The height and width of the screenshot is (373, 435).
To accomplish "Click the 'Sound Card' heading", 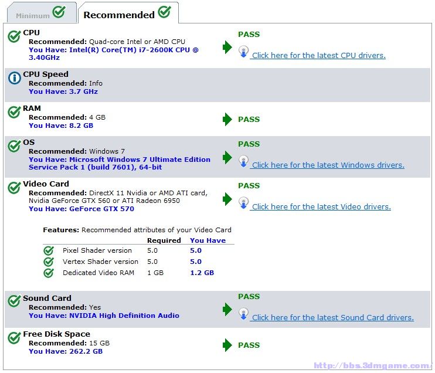I will 47,299.
